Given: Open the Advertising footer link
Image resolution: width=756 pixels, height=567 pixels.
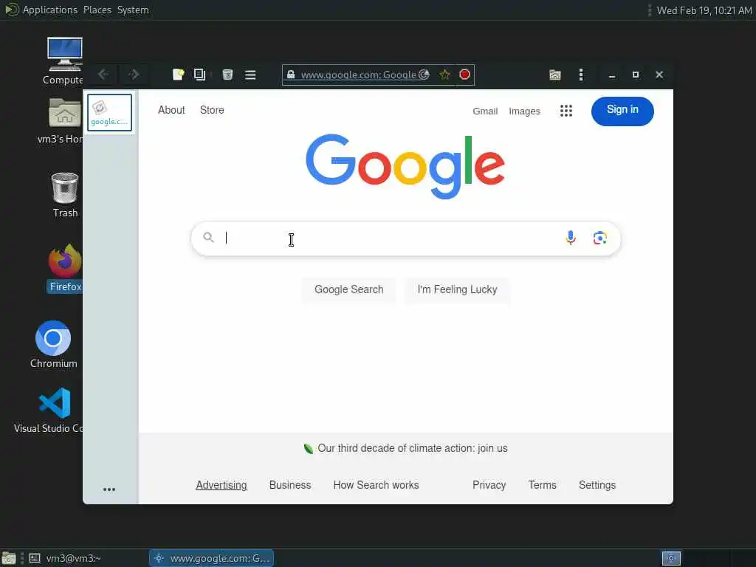Looking at the screenshot, I should point(221,485).
